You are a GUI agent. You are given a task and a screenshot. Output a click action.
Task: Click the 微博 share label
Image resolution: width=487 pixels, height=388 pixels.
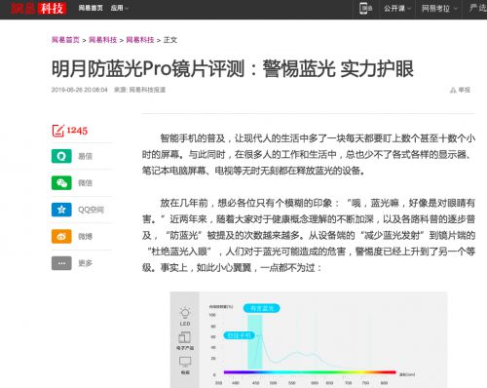point(86,236)
